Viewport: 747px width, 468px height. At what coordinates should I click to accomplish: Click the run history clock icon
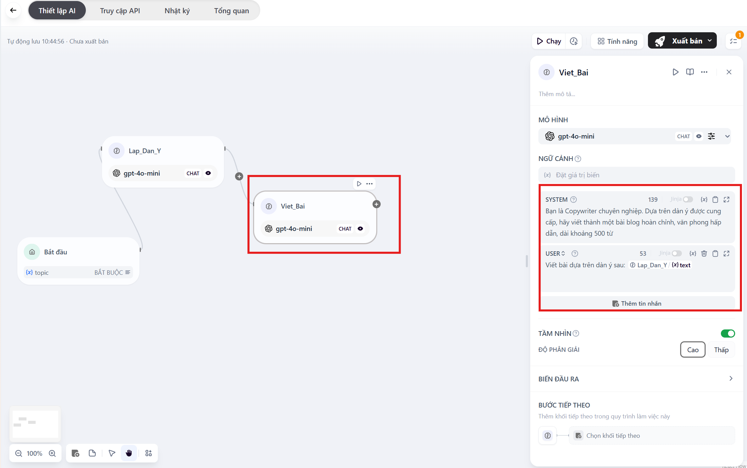574,41
